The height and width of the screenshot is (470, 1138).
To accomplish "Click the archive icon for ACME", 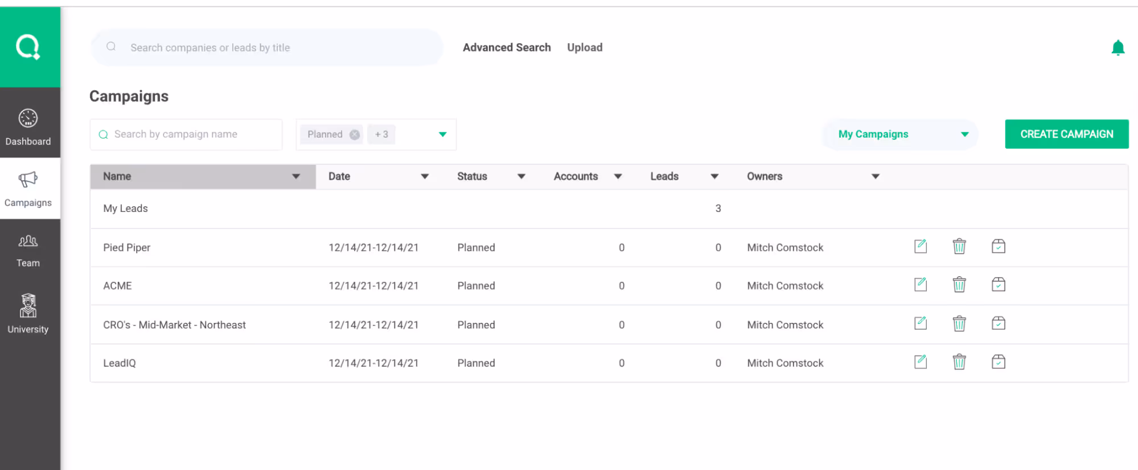I will [998, 284].
